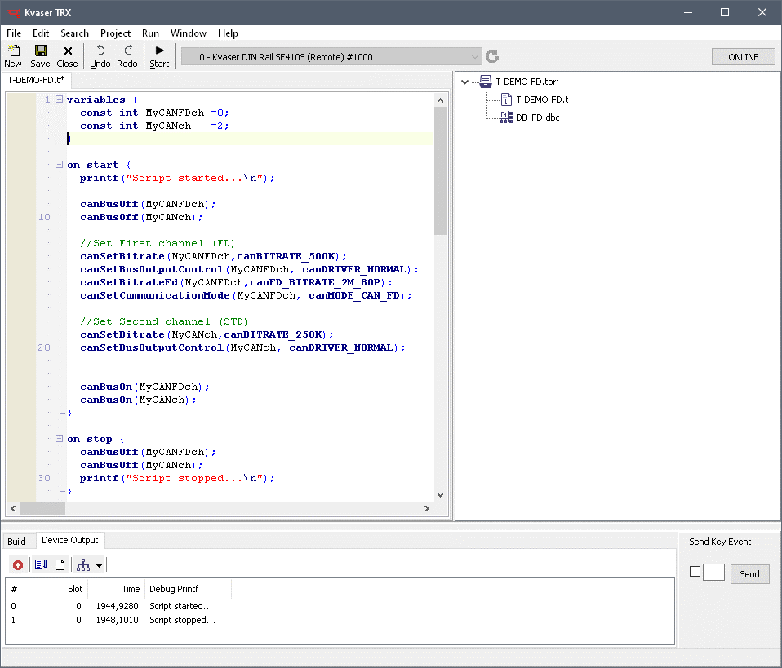Click line number 10 in the gutter
Screen dimensions: 782x668
pyautogui.click(x=44, y=217)
